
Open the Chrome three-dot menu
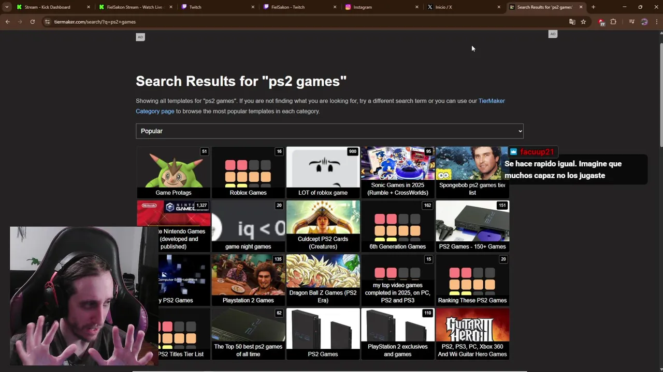click(656, 22)
